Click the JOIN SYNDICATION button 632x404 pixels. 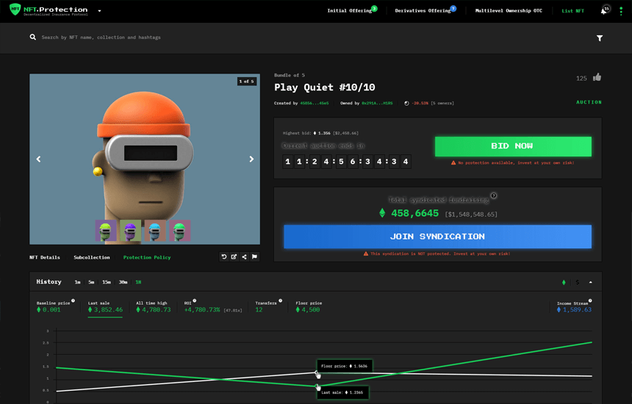click(437, 237)
